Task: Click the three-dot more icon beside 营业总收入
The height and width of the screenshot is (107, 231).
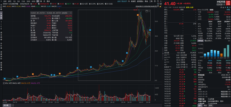Action: coord(229,41)
